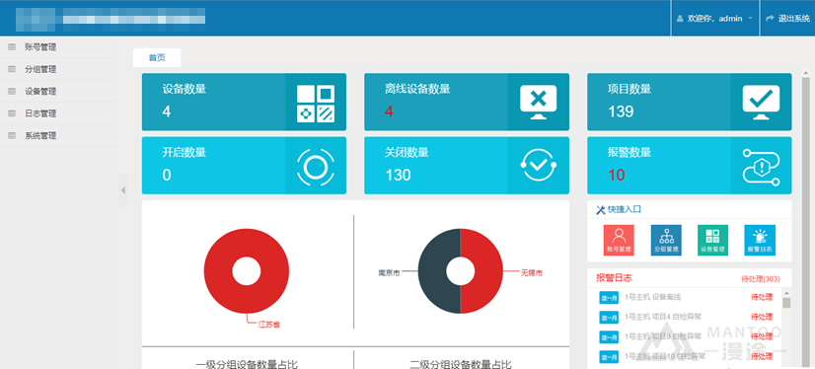Collapse the left sidebar with arrow handle
815x369 pixels.
[x=123, y=190]
